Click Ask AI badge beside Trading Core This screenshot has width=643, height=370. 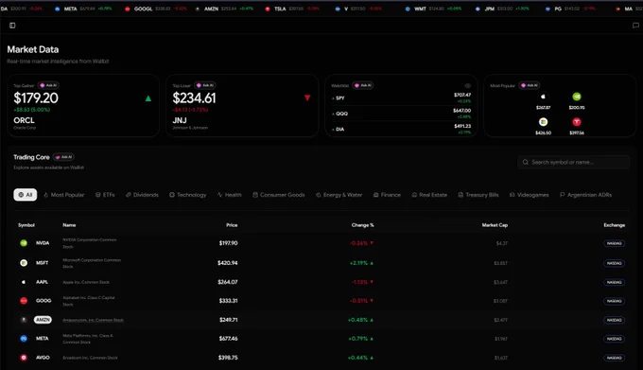(x=63, y=157)
